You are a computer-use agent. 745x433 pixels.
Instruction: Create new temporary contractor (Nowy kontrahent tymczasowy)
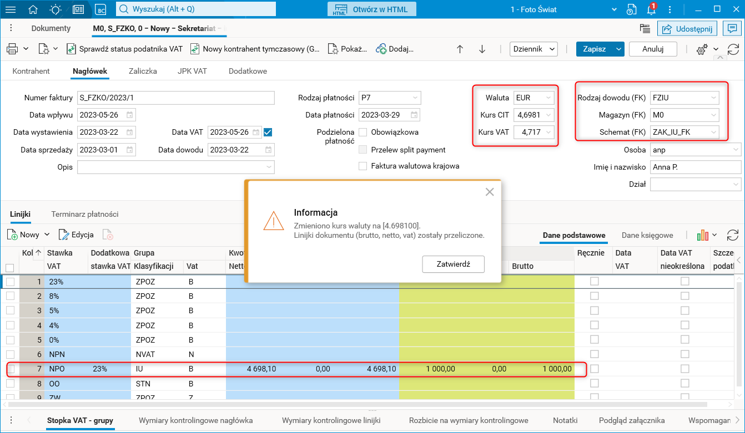pyautogui.click(x=255, y=49)
